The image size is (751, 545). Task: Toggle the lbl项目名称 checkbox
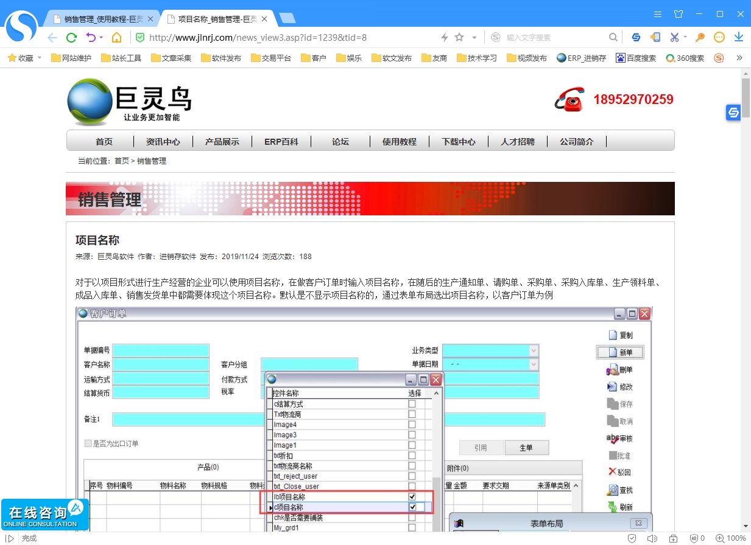[x=412, y=497]
